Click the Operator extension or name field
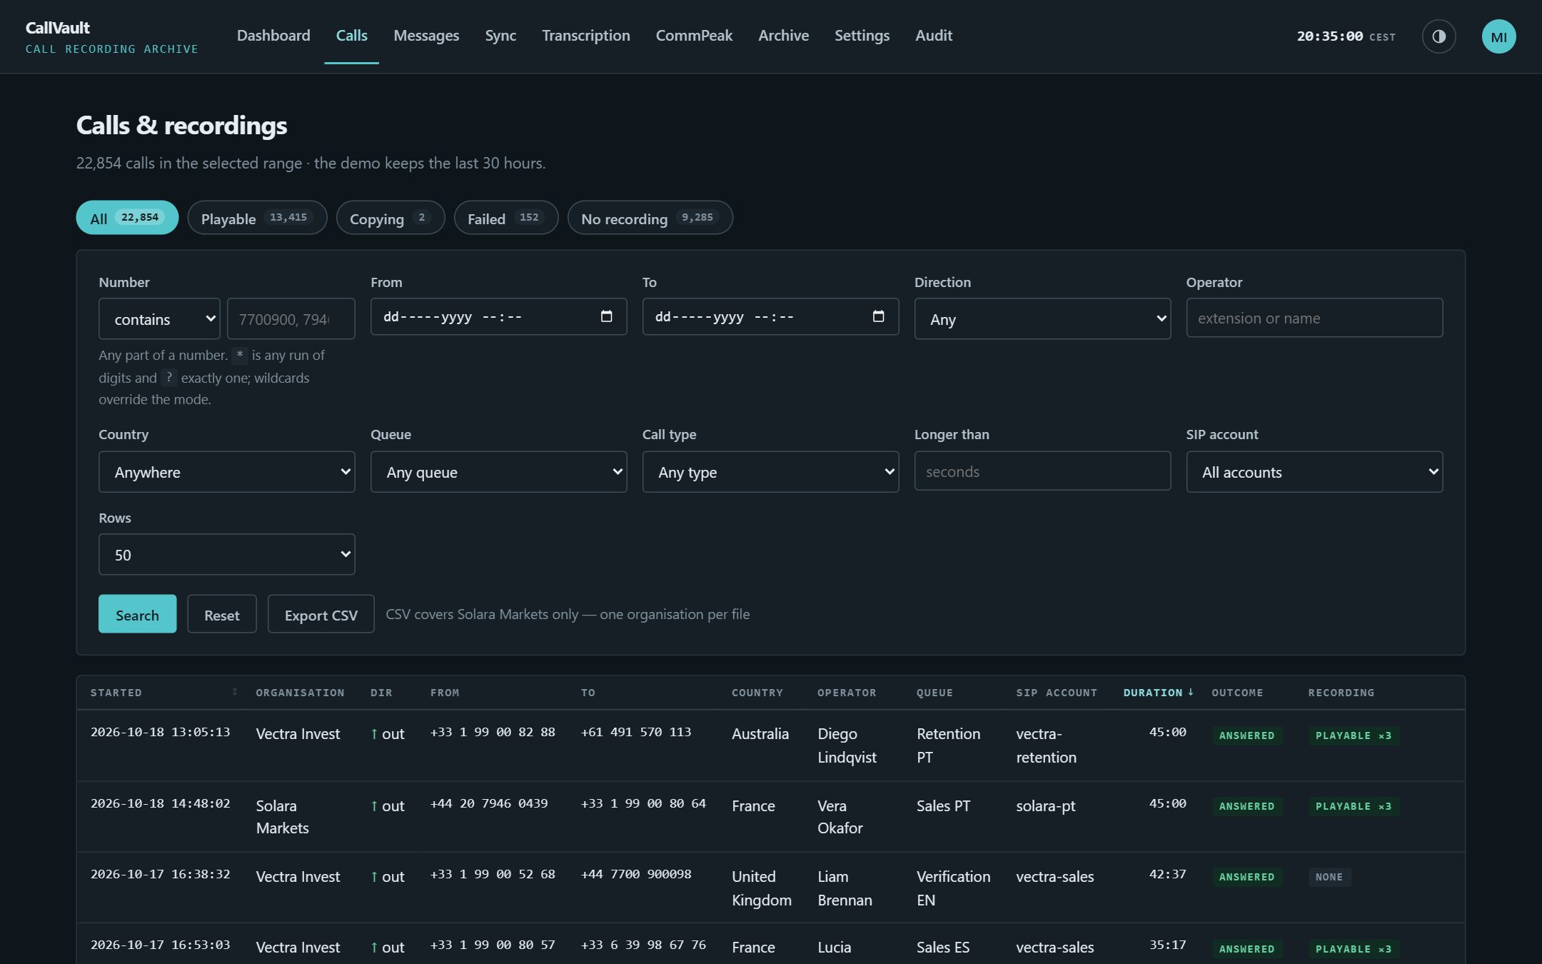 [x=1314, y=318]
